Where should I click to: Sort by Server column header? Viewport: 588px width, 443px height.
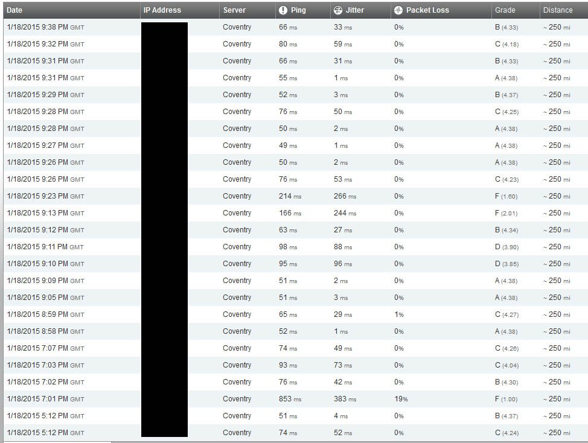pyautogui.click(x=234, y=10)
